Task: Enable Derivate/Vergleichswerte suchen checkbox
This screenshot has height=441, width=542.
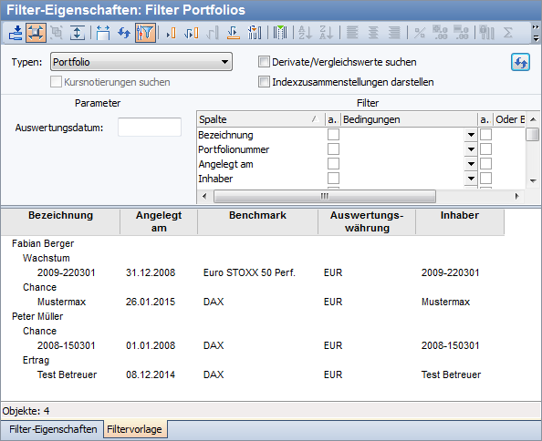Action: [x=264, y=62]
